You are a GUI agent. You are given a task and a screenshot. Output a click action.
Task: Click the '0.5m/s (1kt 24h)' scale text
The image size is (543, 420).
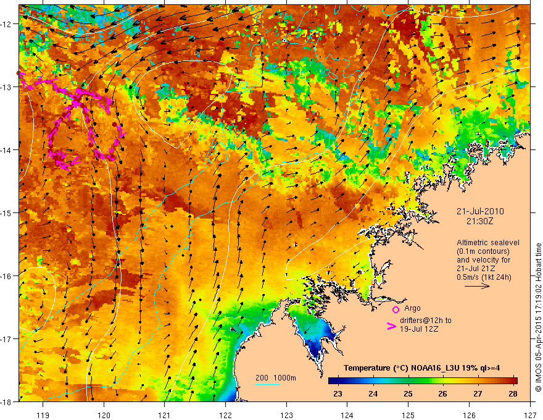pos(484,277)
